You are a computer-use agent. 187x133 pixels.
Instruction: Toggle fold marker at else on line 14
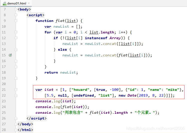16,49
